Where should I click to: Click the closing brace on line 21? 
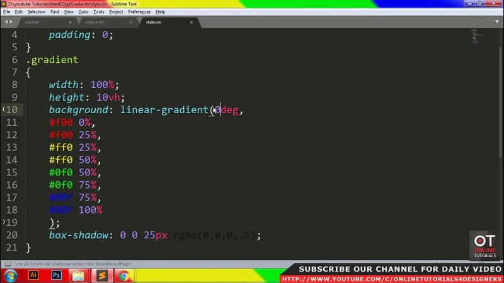(x=28, y=248)
